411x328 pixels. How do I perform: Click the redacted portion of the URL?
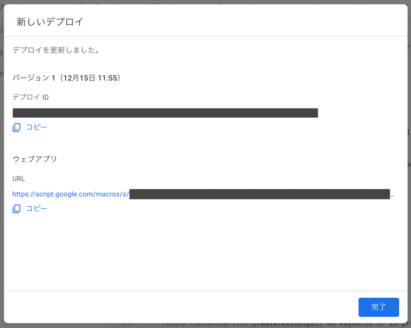click(259, 194)
